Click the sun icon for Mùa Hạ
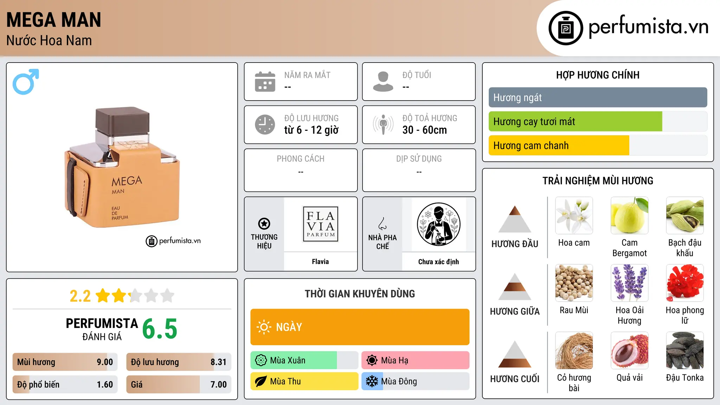Screen dimensions: 720x405 coord(372,360)
